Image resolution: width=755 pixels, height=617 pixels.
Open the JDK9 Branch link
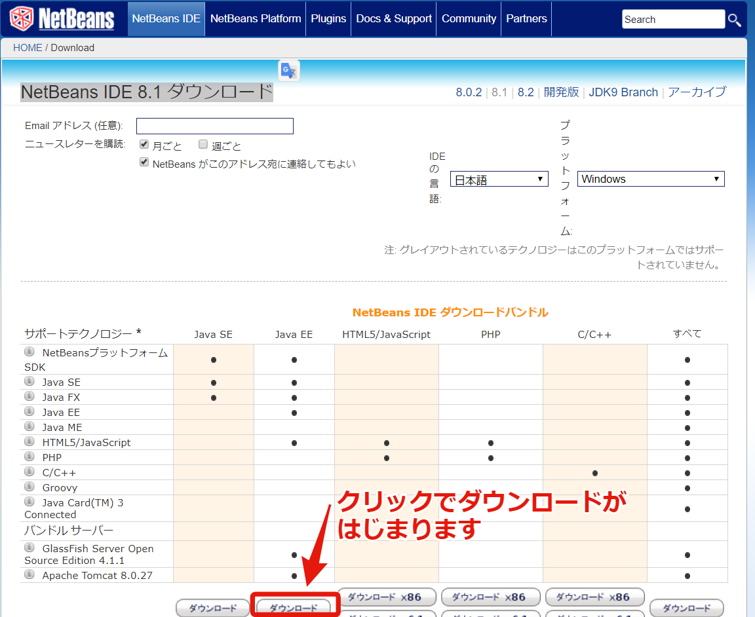623,92
